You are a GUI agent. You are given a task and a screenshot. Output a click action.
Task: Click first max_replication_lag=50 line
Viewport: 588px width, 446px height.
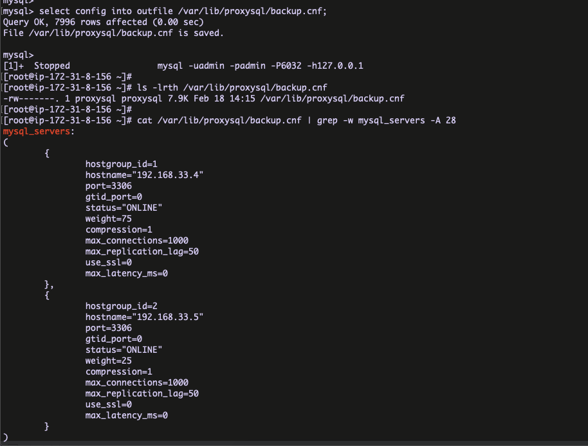pyautogui.click(x=142, y=251)
